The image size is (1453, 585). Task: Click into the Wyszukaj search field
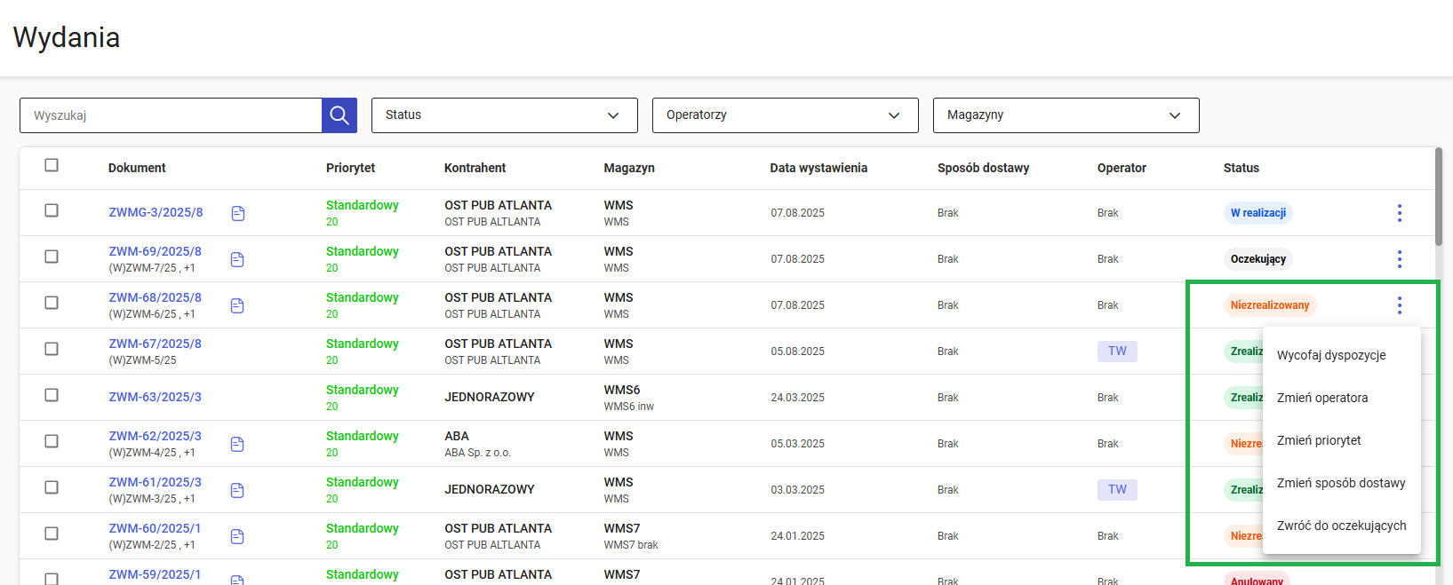(171, 115)
